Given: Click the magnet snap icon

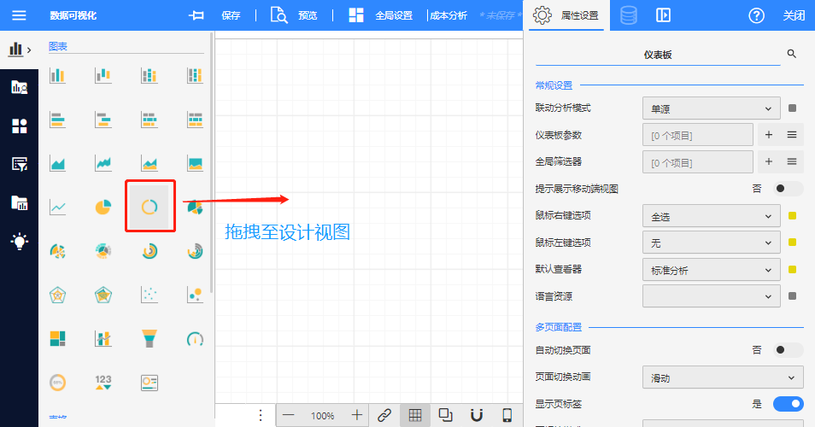Looking at the screenshot, I should pos(477,415).
